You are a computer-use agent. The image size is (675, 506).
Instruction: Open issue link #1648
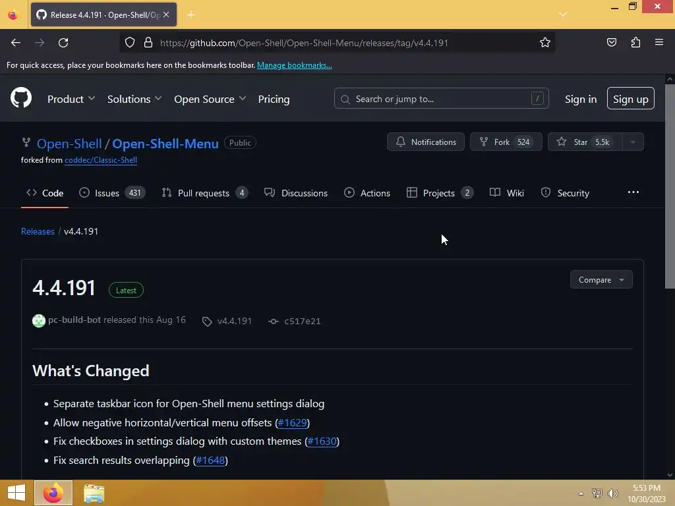tap(210, 461)
